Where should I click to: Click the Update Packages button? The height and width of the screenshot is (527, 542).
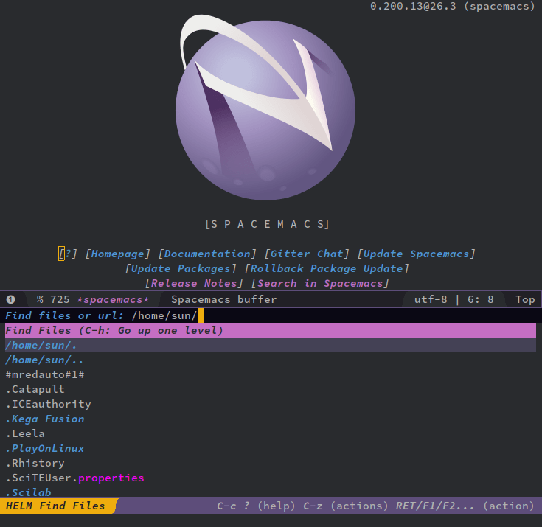(x=181, y=269)
